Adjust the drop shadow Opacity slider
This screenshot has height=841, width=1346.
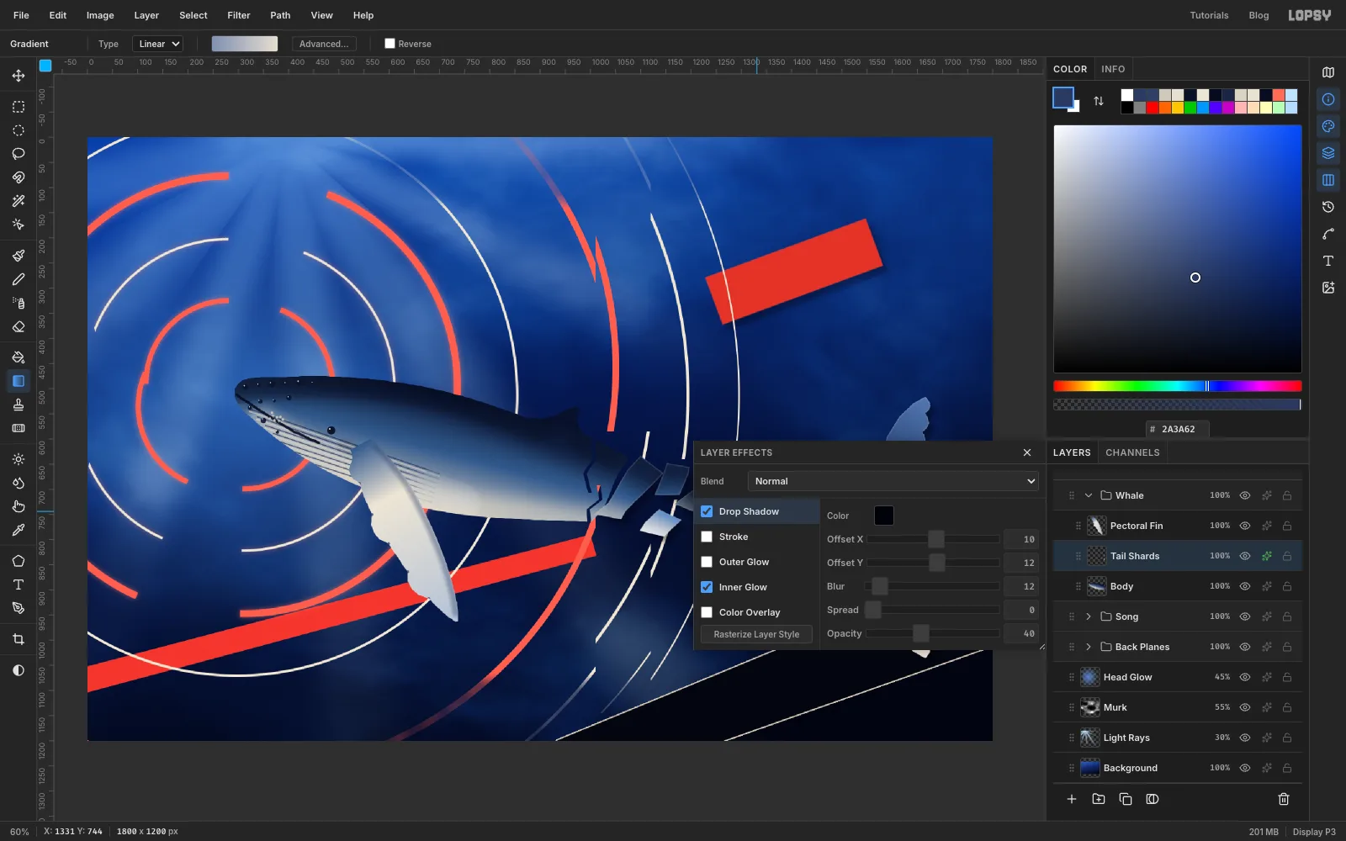point(933,633)
